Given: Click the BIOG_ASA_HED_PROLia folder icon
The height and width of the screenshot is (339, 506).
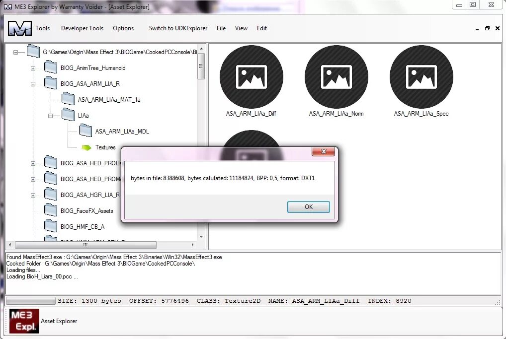Looking at the screenshot, I should click(x=51, y=162).
